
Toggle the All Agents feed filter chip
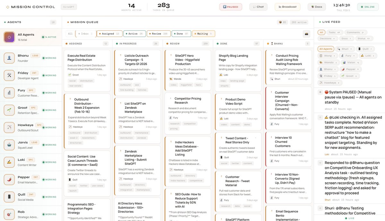coord(325,49)
